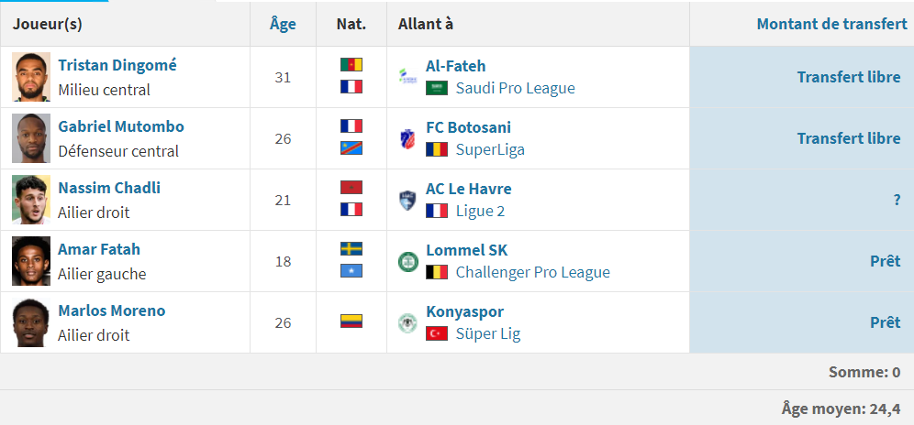
Task: Click the question mark fee for Nassim Chadli
Action: pos(897,200)
